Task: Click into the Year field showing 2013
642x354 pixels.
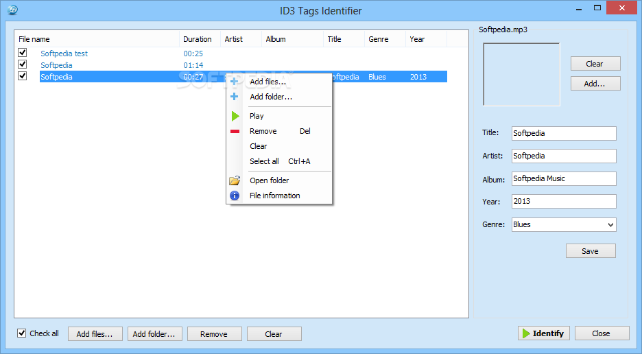Action: pos(564,201)
